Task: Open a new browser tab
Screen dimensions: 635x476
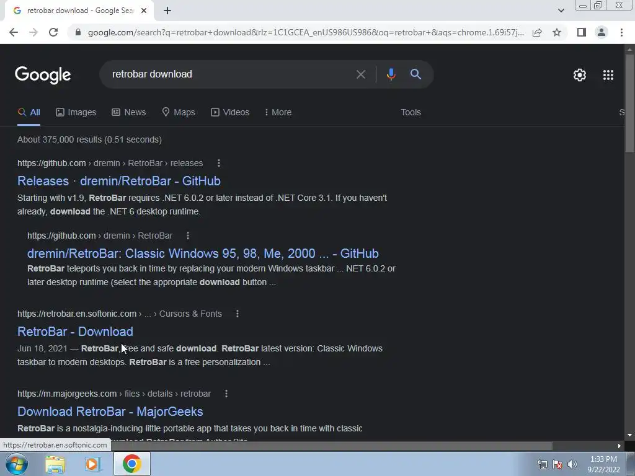Action: coord(167,11)
